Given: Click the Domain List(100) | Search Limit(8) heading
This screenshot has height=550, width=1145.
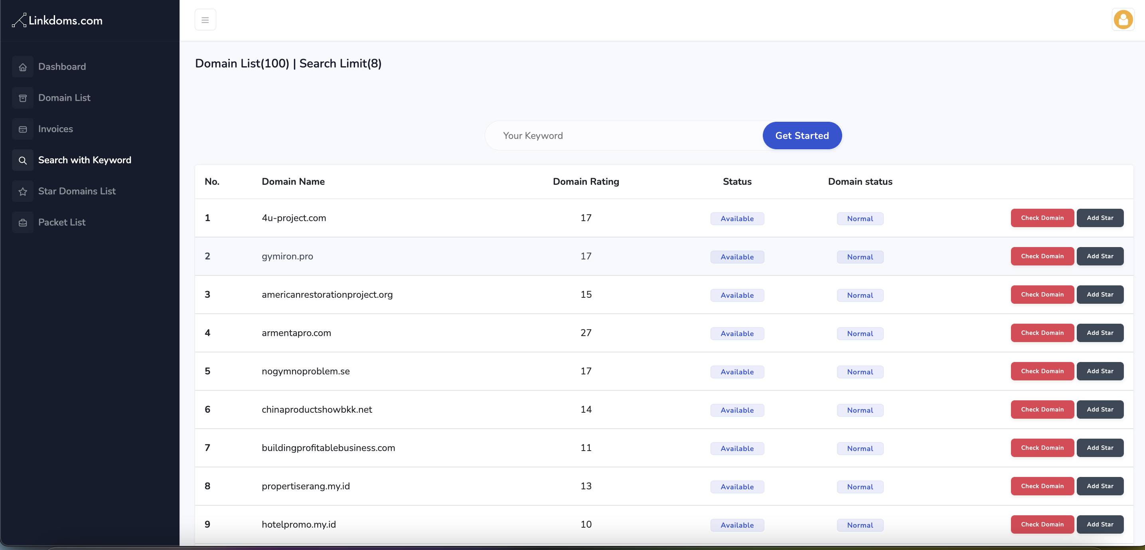Looking at the screenshot, I should pos(288,63).
